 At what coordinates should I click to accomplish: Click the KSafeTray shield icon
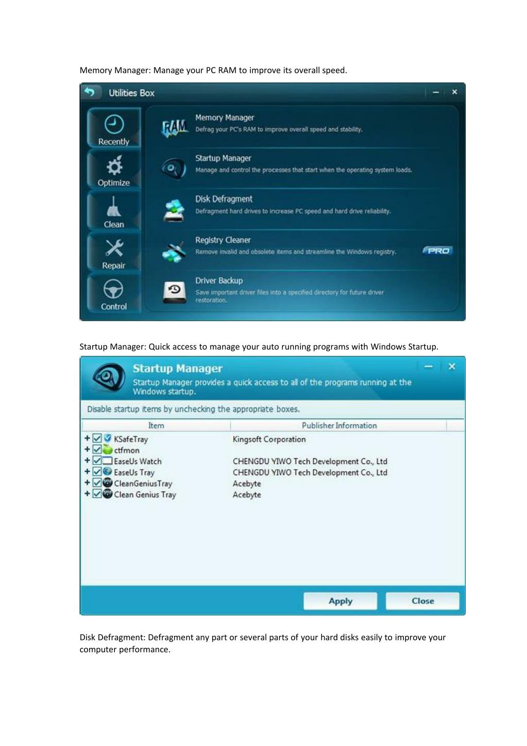click(x=108, y=438)
